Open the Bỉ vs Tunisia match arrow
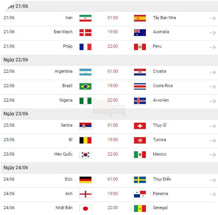 (x=213, y=141)
